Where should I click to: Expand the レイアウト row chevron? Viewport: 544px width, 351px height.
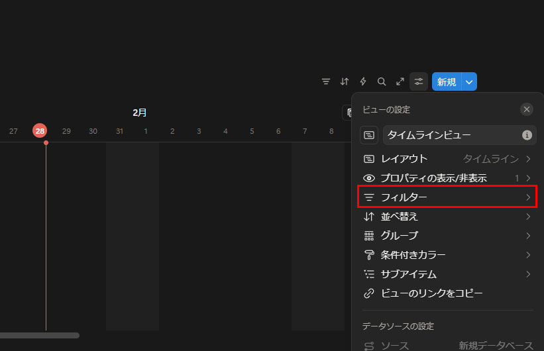[528, 159]
